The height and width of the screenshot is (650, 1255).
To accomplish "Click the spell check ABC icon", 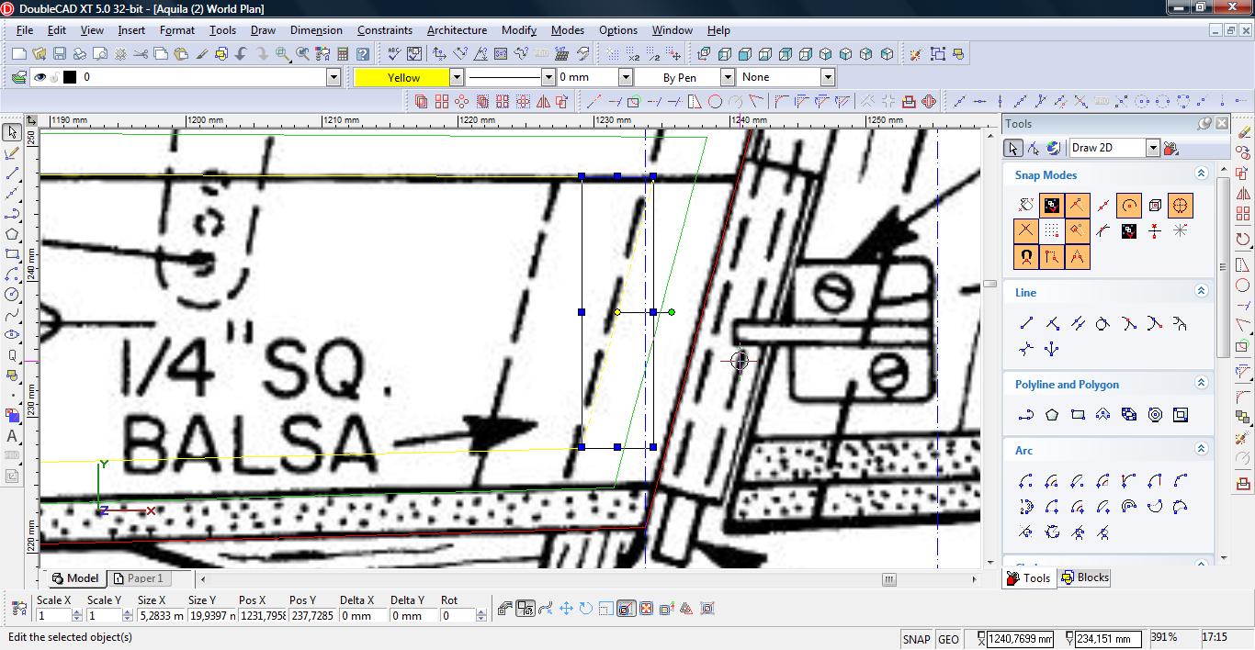I will (x=395, y=54).
